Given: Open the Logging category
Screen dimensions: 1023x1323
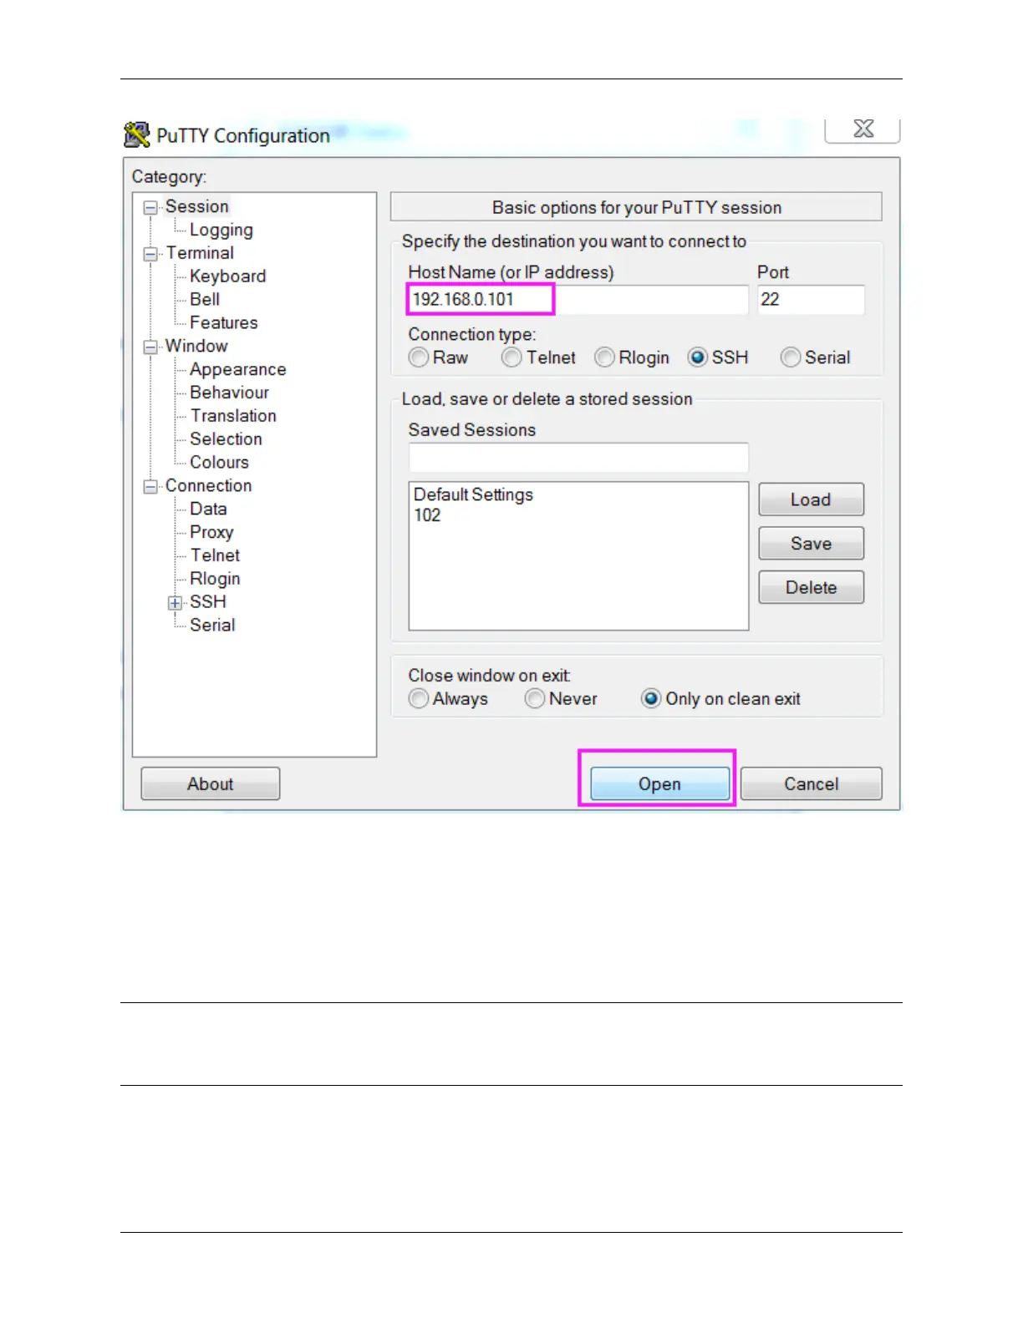Looking at the screenshot, I should pos(221,230).
